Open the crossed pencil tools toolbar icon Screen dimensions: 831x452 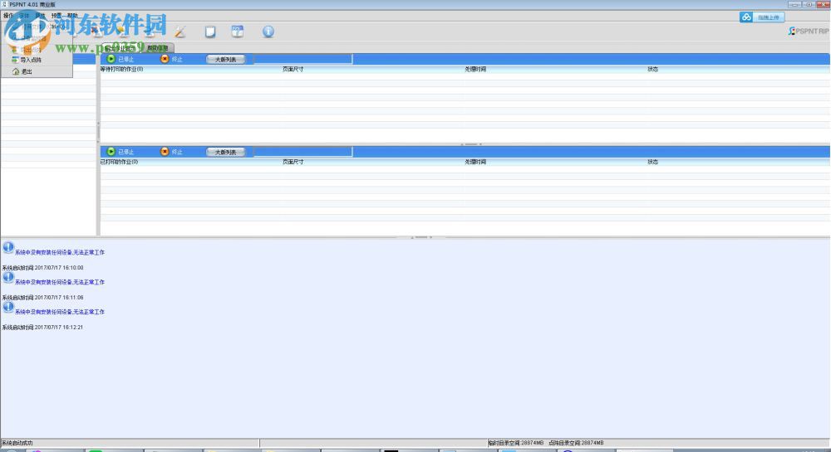point(179,32)
